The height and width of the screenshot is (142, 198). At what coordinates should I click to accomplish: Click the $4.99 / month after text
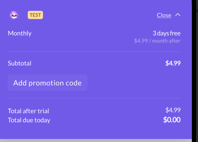[157, 41]
